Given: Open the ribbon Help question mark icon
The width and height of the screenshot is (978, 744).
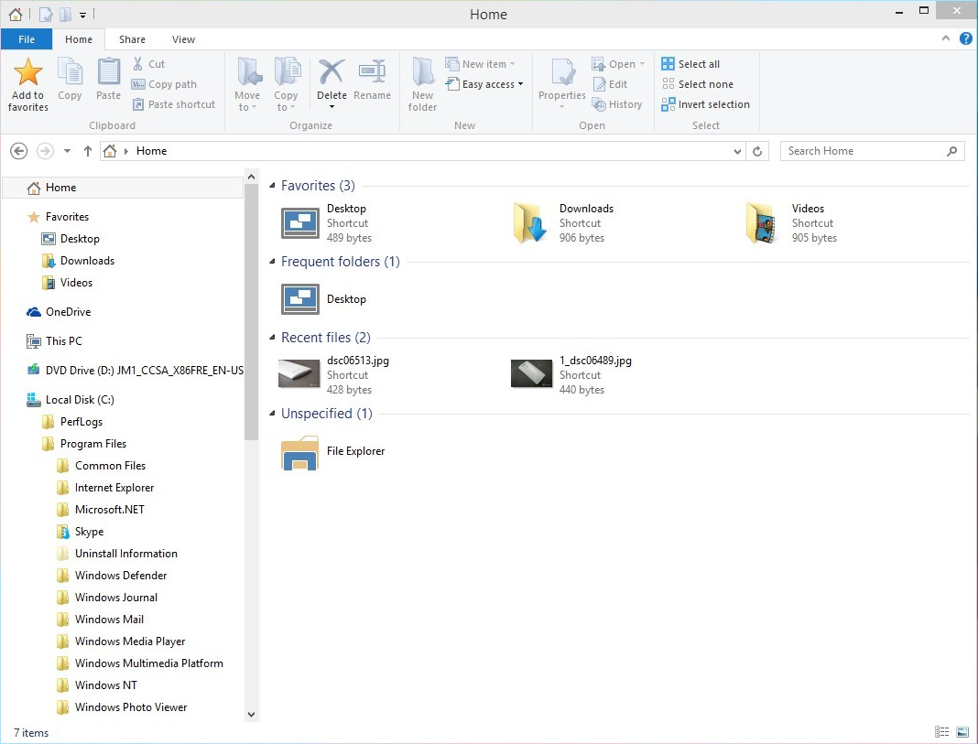Looking at the screenshot, I should (965, 39).
